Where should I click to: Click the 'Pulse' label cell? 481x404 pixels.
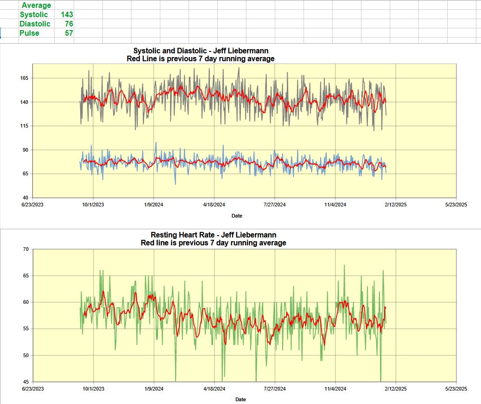tap(29, 33)
